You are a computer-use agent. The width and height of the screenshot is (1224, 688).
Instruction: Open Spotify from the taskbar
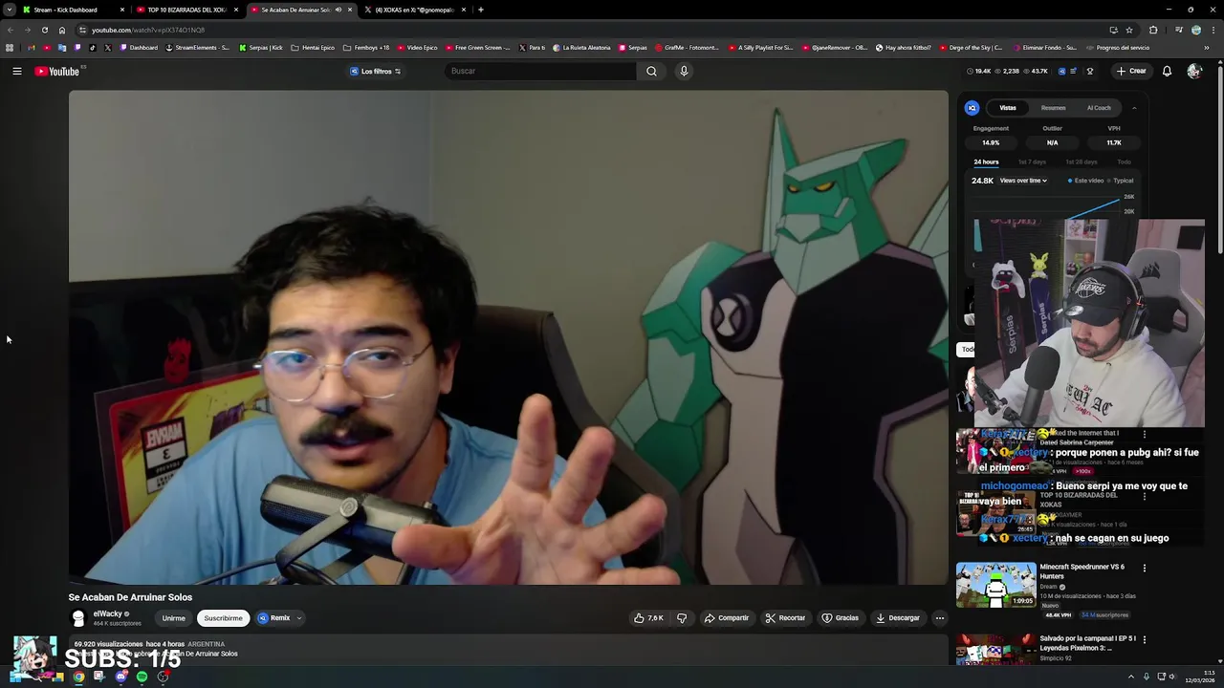pyautogui.click(x=142, y=677)
